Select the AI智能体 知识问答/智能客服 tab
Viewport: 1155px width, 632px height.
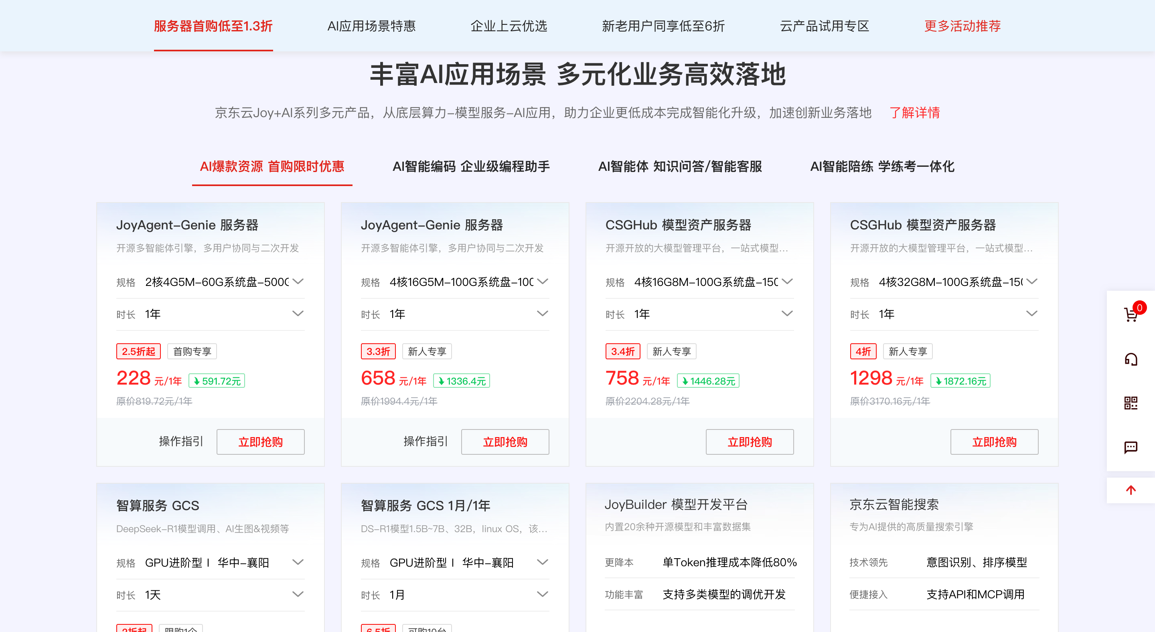680,167
